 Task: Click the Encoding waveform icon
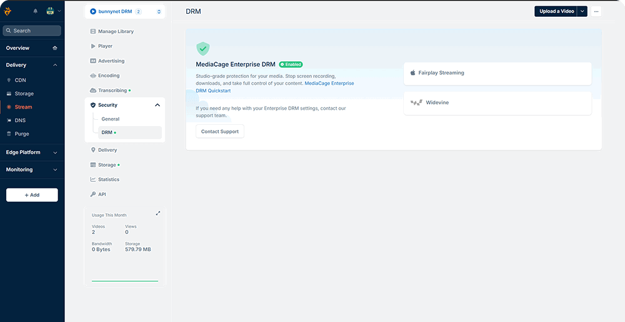point(93,76)
